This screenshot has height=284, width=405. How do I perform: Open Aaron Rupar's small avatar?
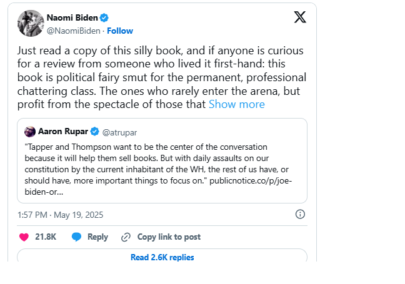(x=29, y=132)
